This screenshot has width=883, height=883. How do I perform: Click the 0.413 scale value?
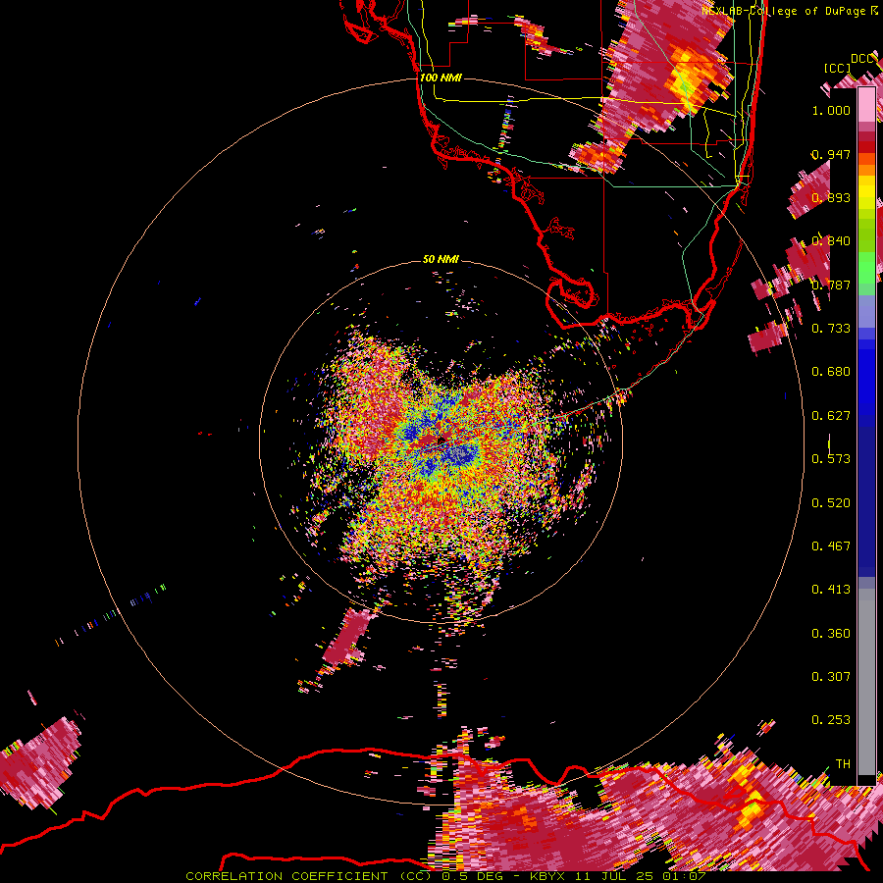831,590
